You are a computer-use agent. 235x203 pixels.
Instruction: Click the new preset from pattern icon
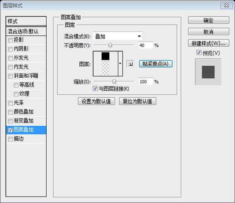coord(130,64)
